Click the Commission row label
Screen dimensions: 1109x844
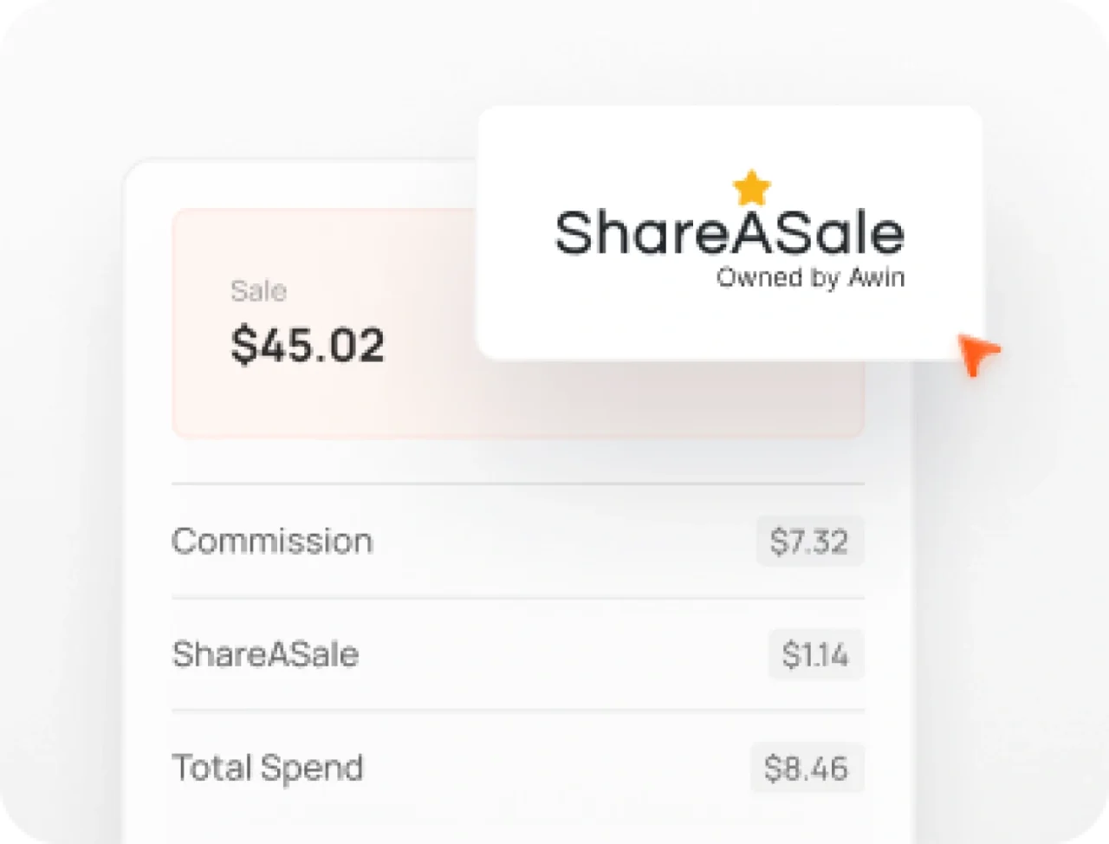272,541
